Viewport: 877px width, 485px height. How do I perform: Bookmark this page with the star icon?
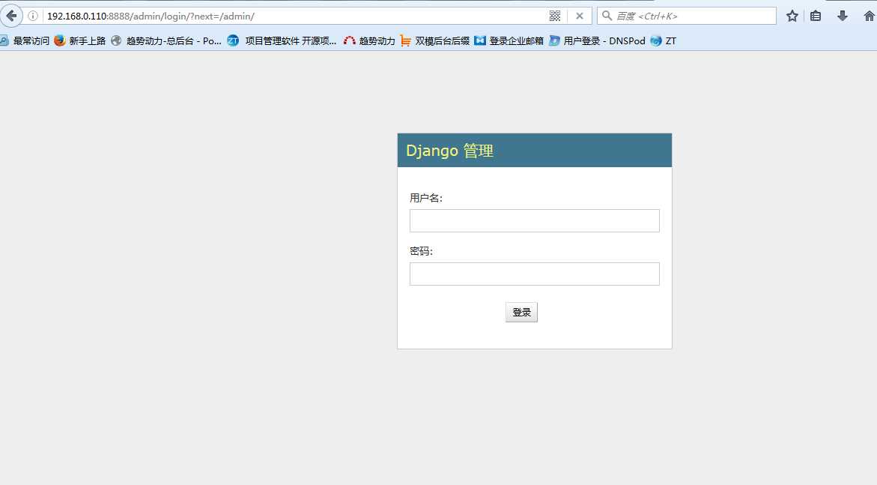[792, 16]
